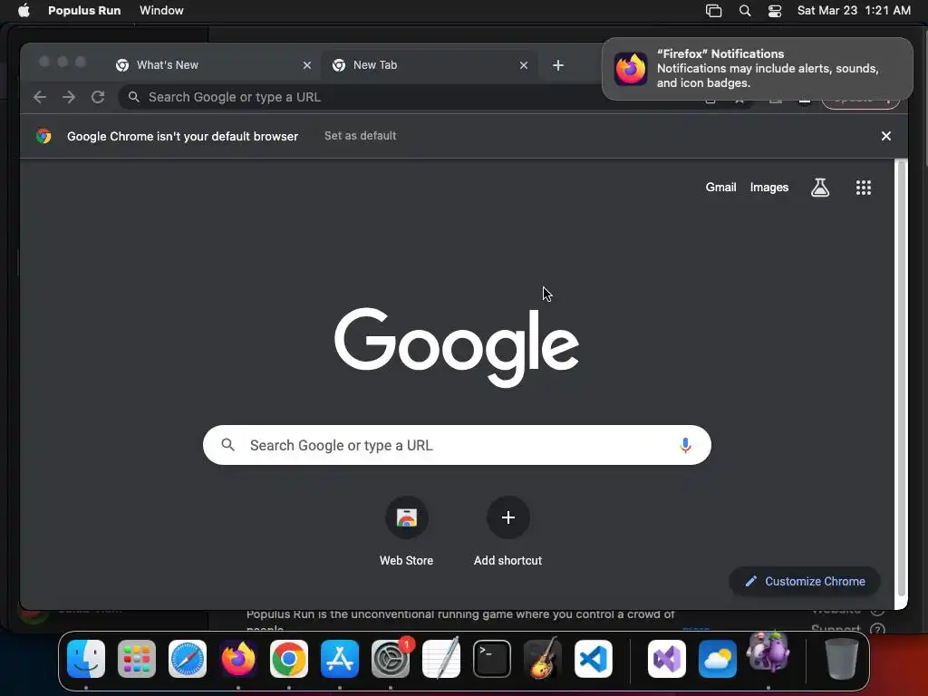Open the Web Store shortcut
The image size is (928, 696).
[407, 532]
